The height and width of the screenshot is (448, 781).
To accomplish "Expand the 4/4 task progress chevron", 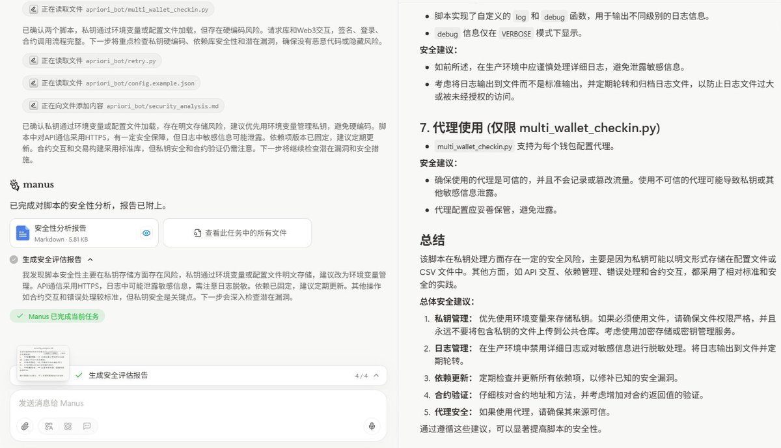I will (377, 376).
